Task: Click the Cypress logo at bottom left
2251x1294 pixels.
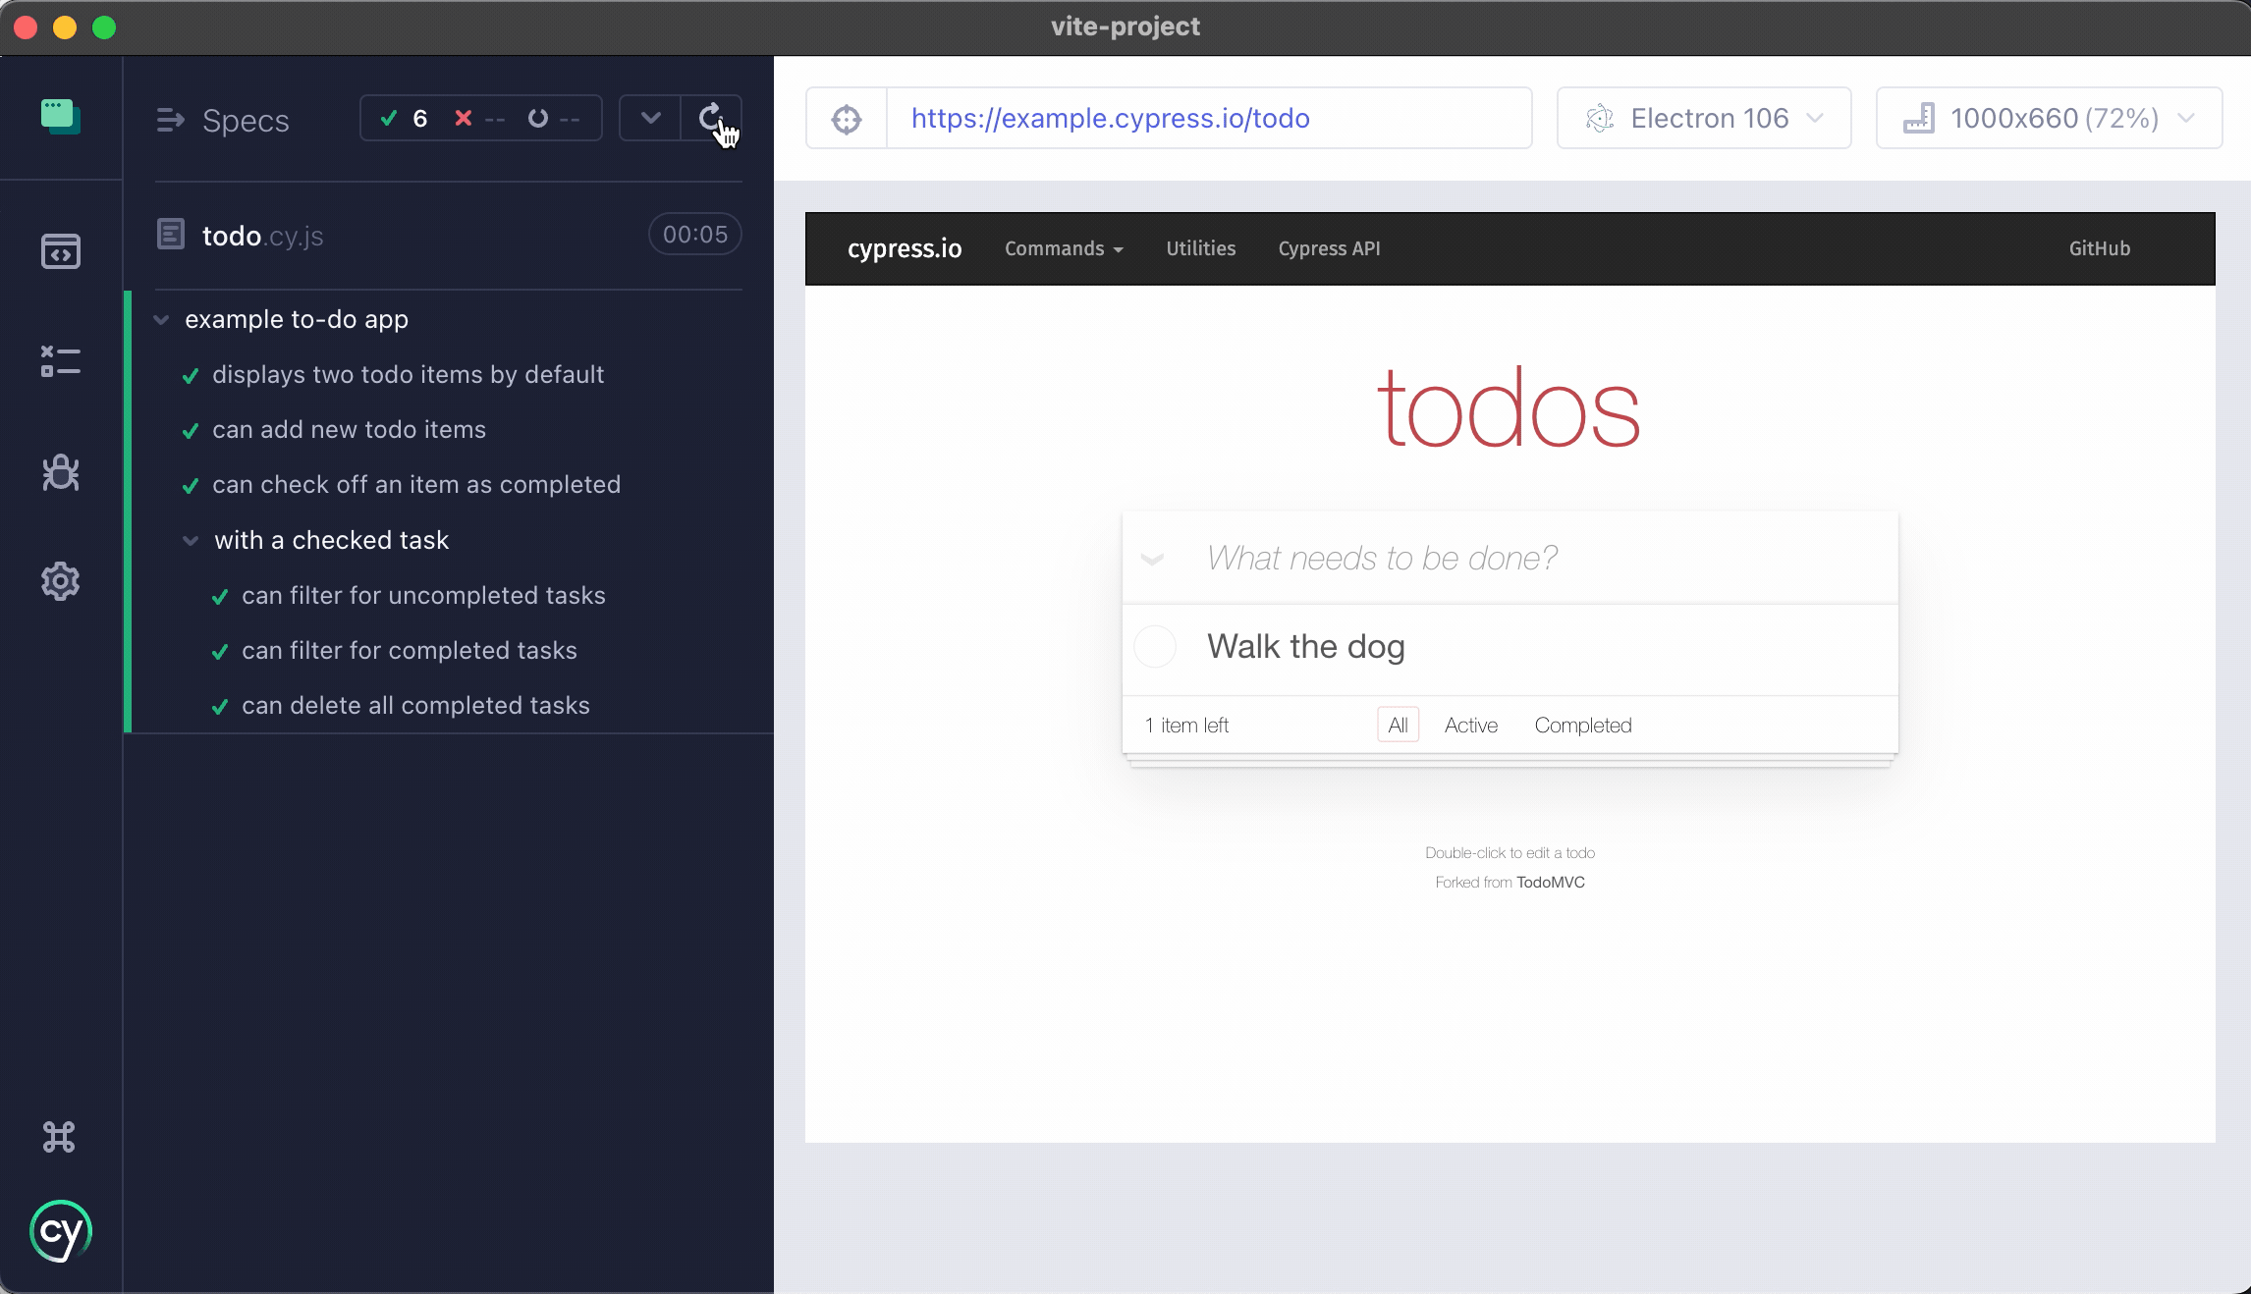Action: pos(61,1231)
